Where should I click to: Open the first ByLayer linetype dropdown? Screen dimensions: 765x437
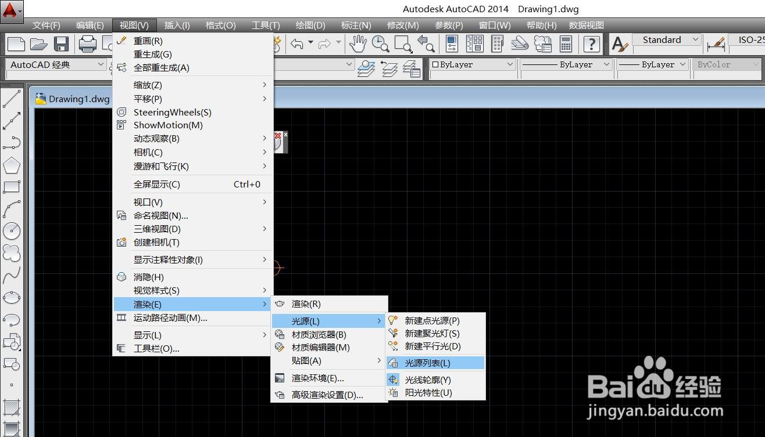(566, 64)
